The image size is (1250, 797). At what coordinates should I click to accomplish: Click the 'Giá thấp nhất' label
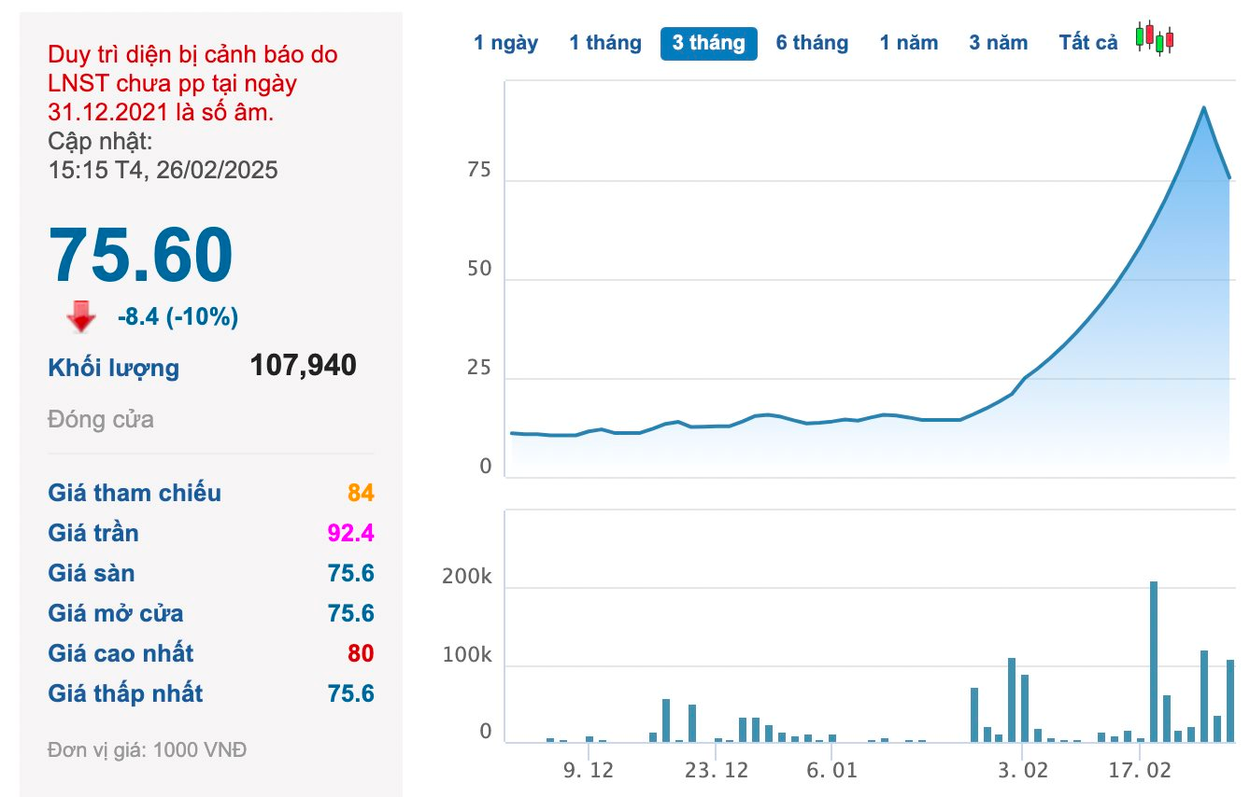pyautogui.click(x=125, y=693)
